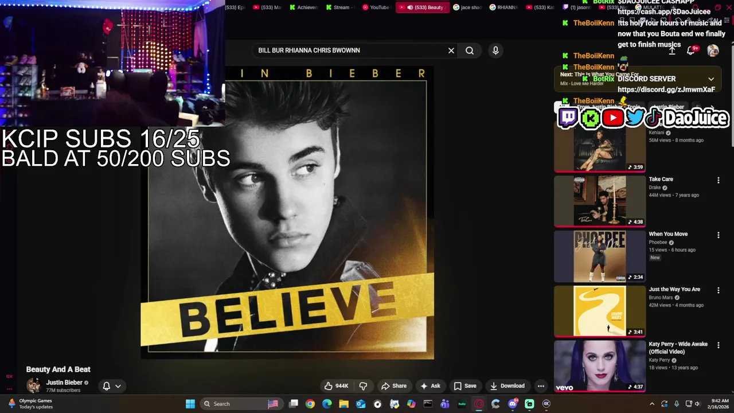
Task: Clear the YouTube search text with the X
Action: [x=451, y=50]
